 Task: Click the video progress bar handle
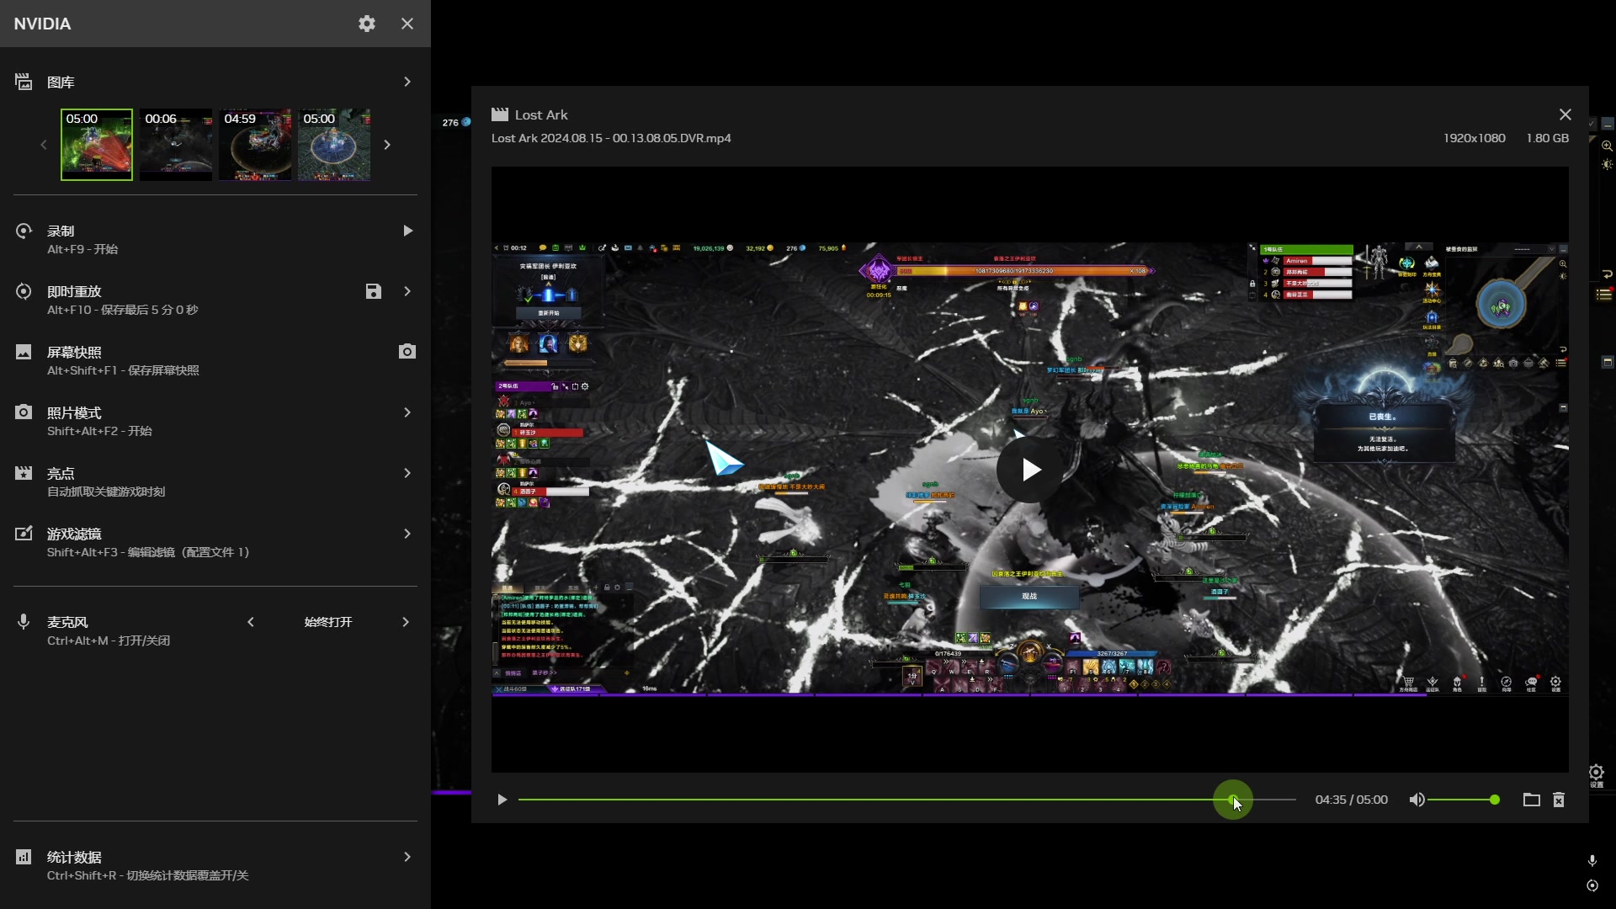coord(1233,800)
